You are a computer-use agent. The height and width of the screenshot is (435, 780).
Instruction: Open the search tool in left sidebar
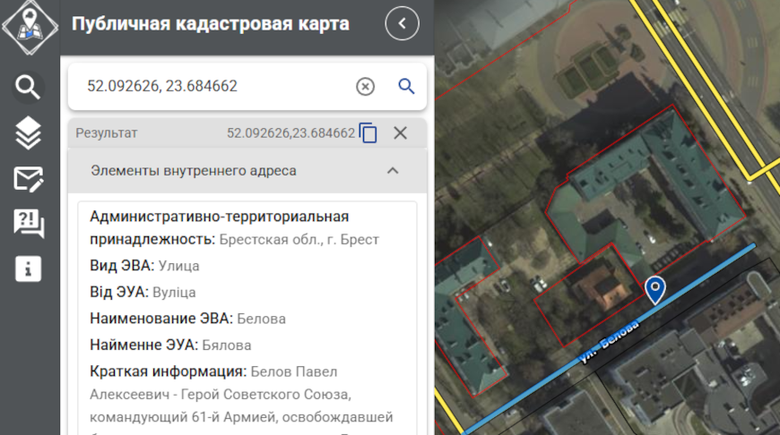[x=29, y=87]
